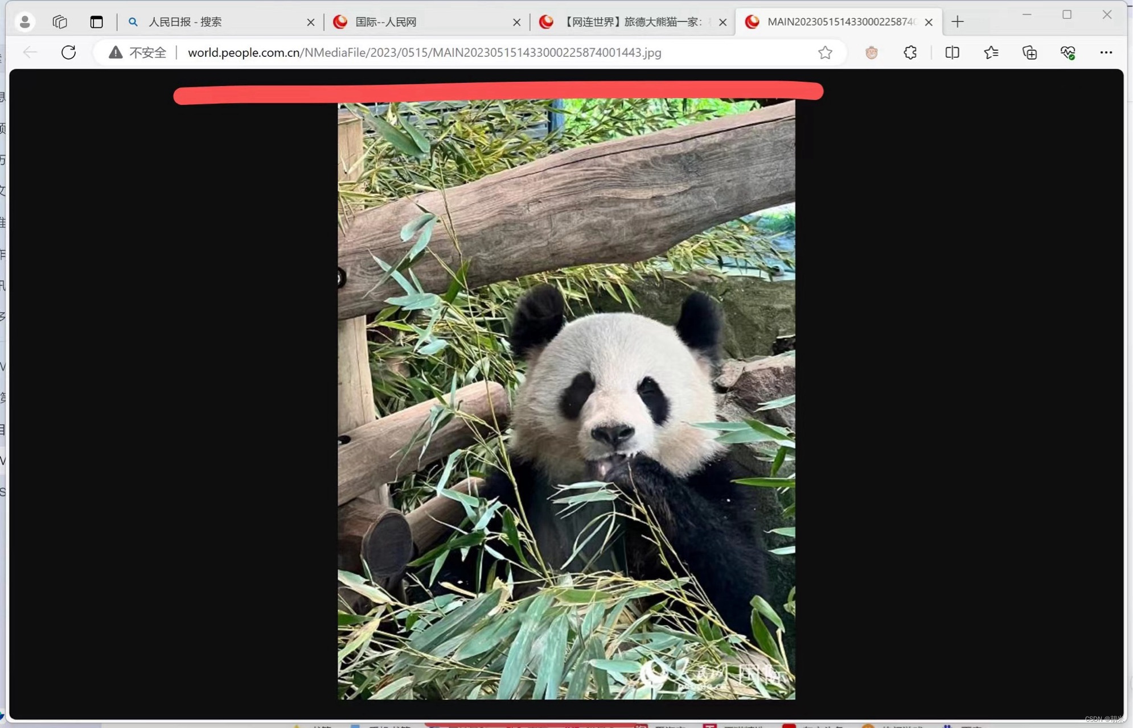Add page to favorites star
The width and height of the screenshot is (1133, 728).
(825, 52)
